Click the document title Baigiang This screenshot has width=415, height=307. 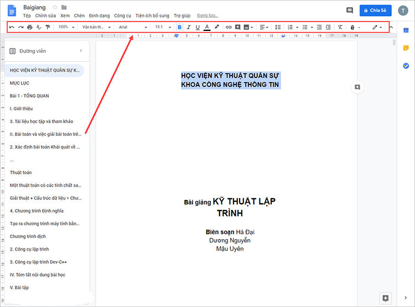34,7
